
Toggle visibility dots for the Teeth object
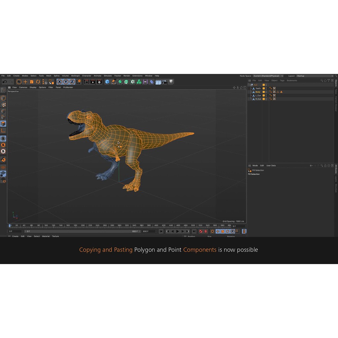pyautogui.click(x=266, y=88)
